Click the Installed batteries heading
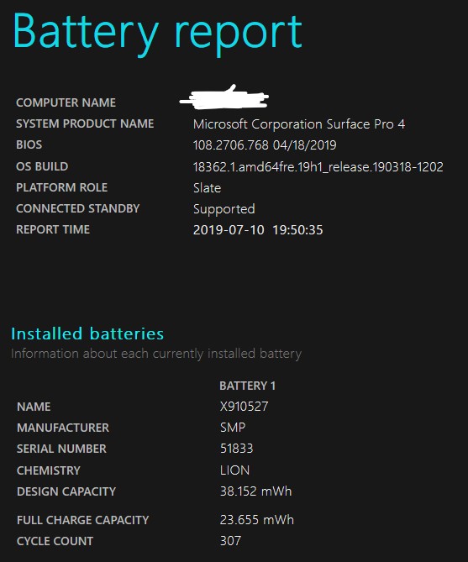Screen dimensions: 468x562 87,334
